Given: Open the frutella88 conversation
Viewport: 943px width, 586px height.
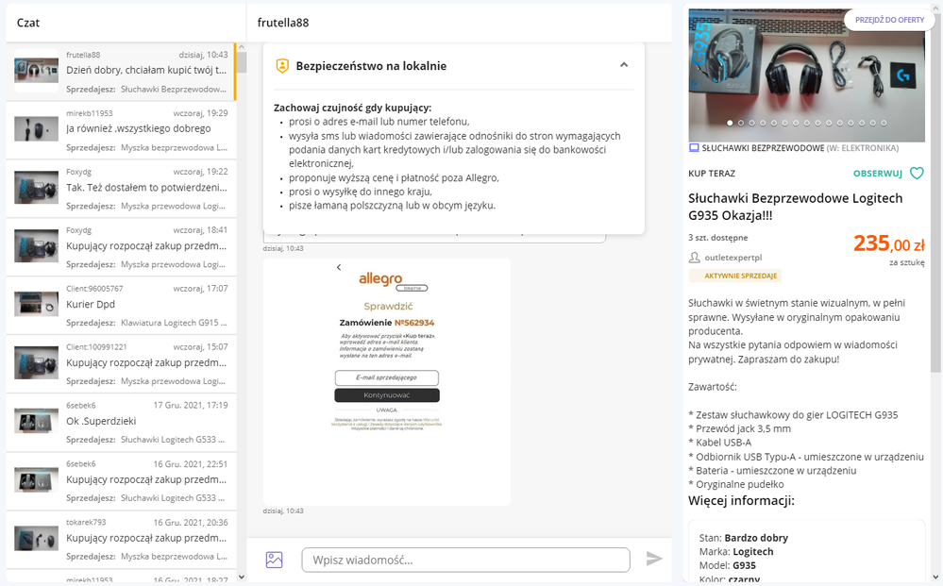Looking at the screenshot, I should click(121, 72).
